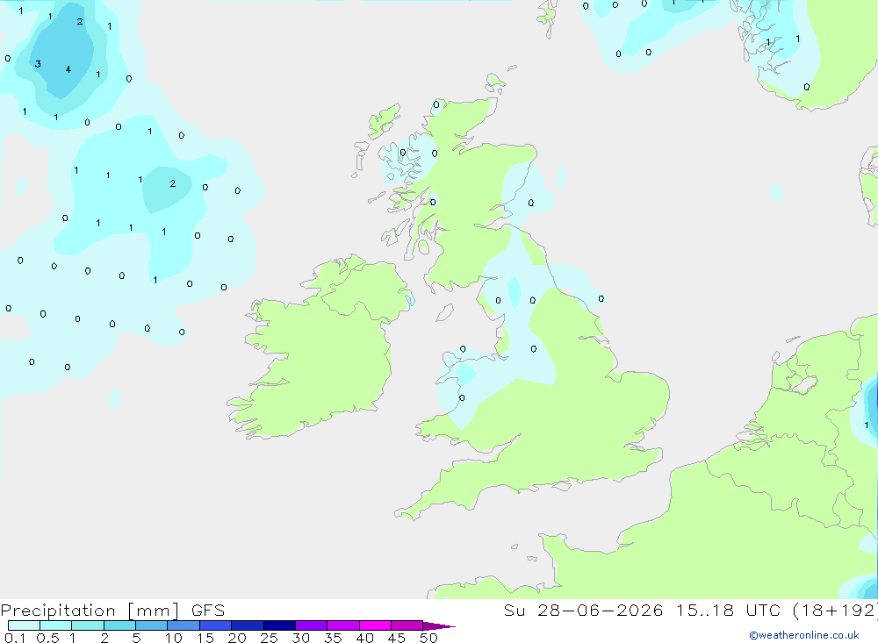Click the legend scale label "0.5"
Viewport: 878px width, 643px height.
pos(47,638)
